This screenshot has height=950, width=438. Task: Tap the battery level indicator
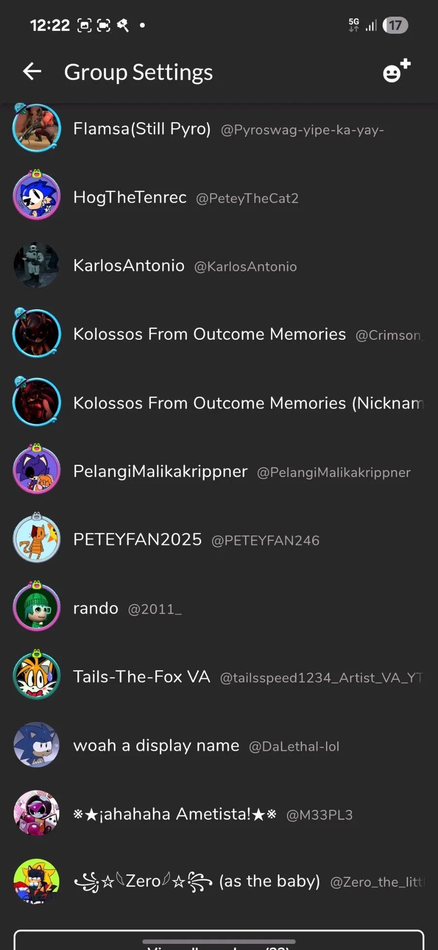tap(395, 25)
